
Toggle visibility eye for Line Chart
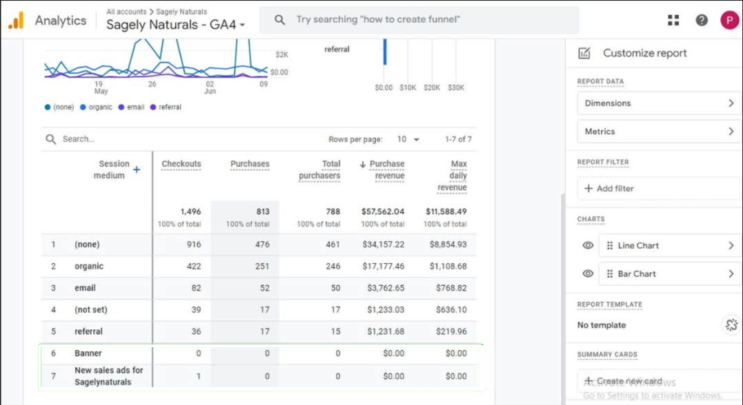(588, 246)
